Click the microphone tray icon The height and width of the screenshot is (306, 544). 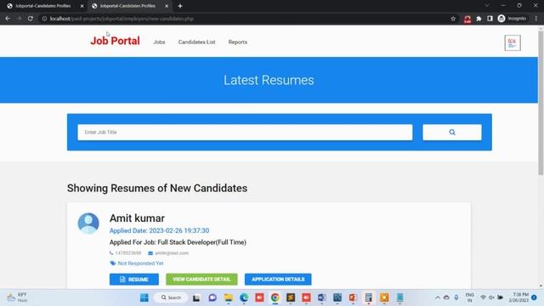click(456, 297)
